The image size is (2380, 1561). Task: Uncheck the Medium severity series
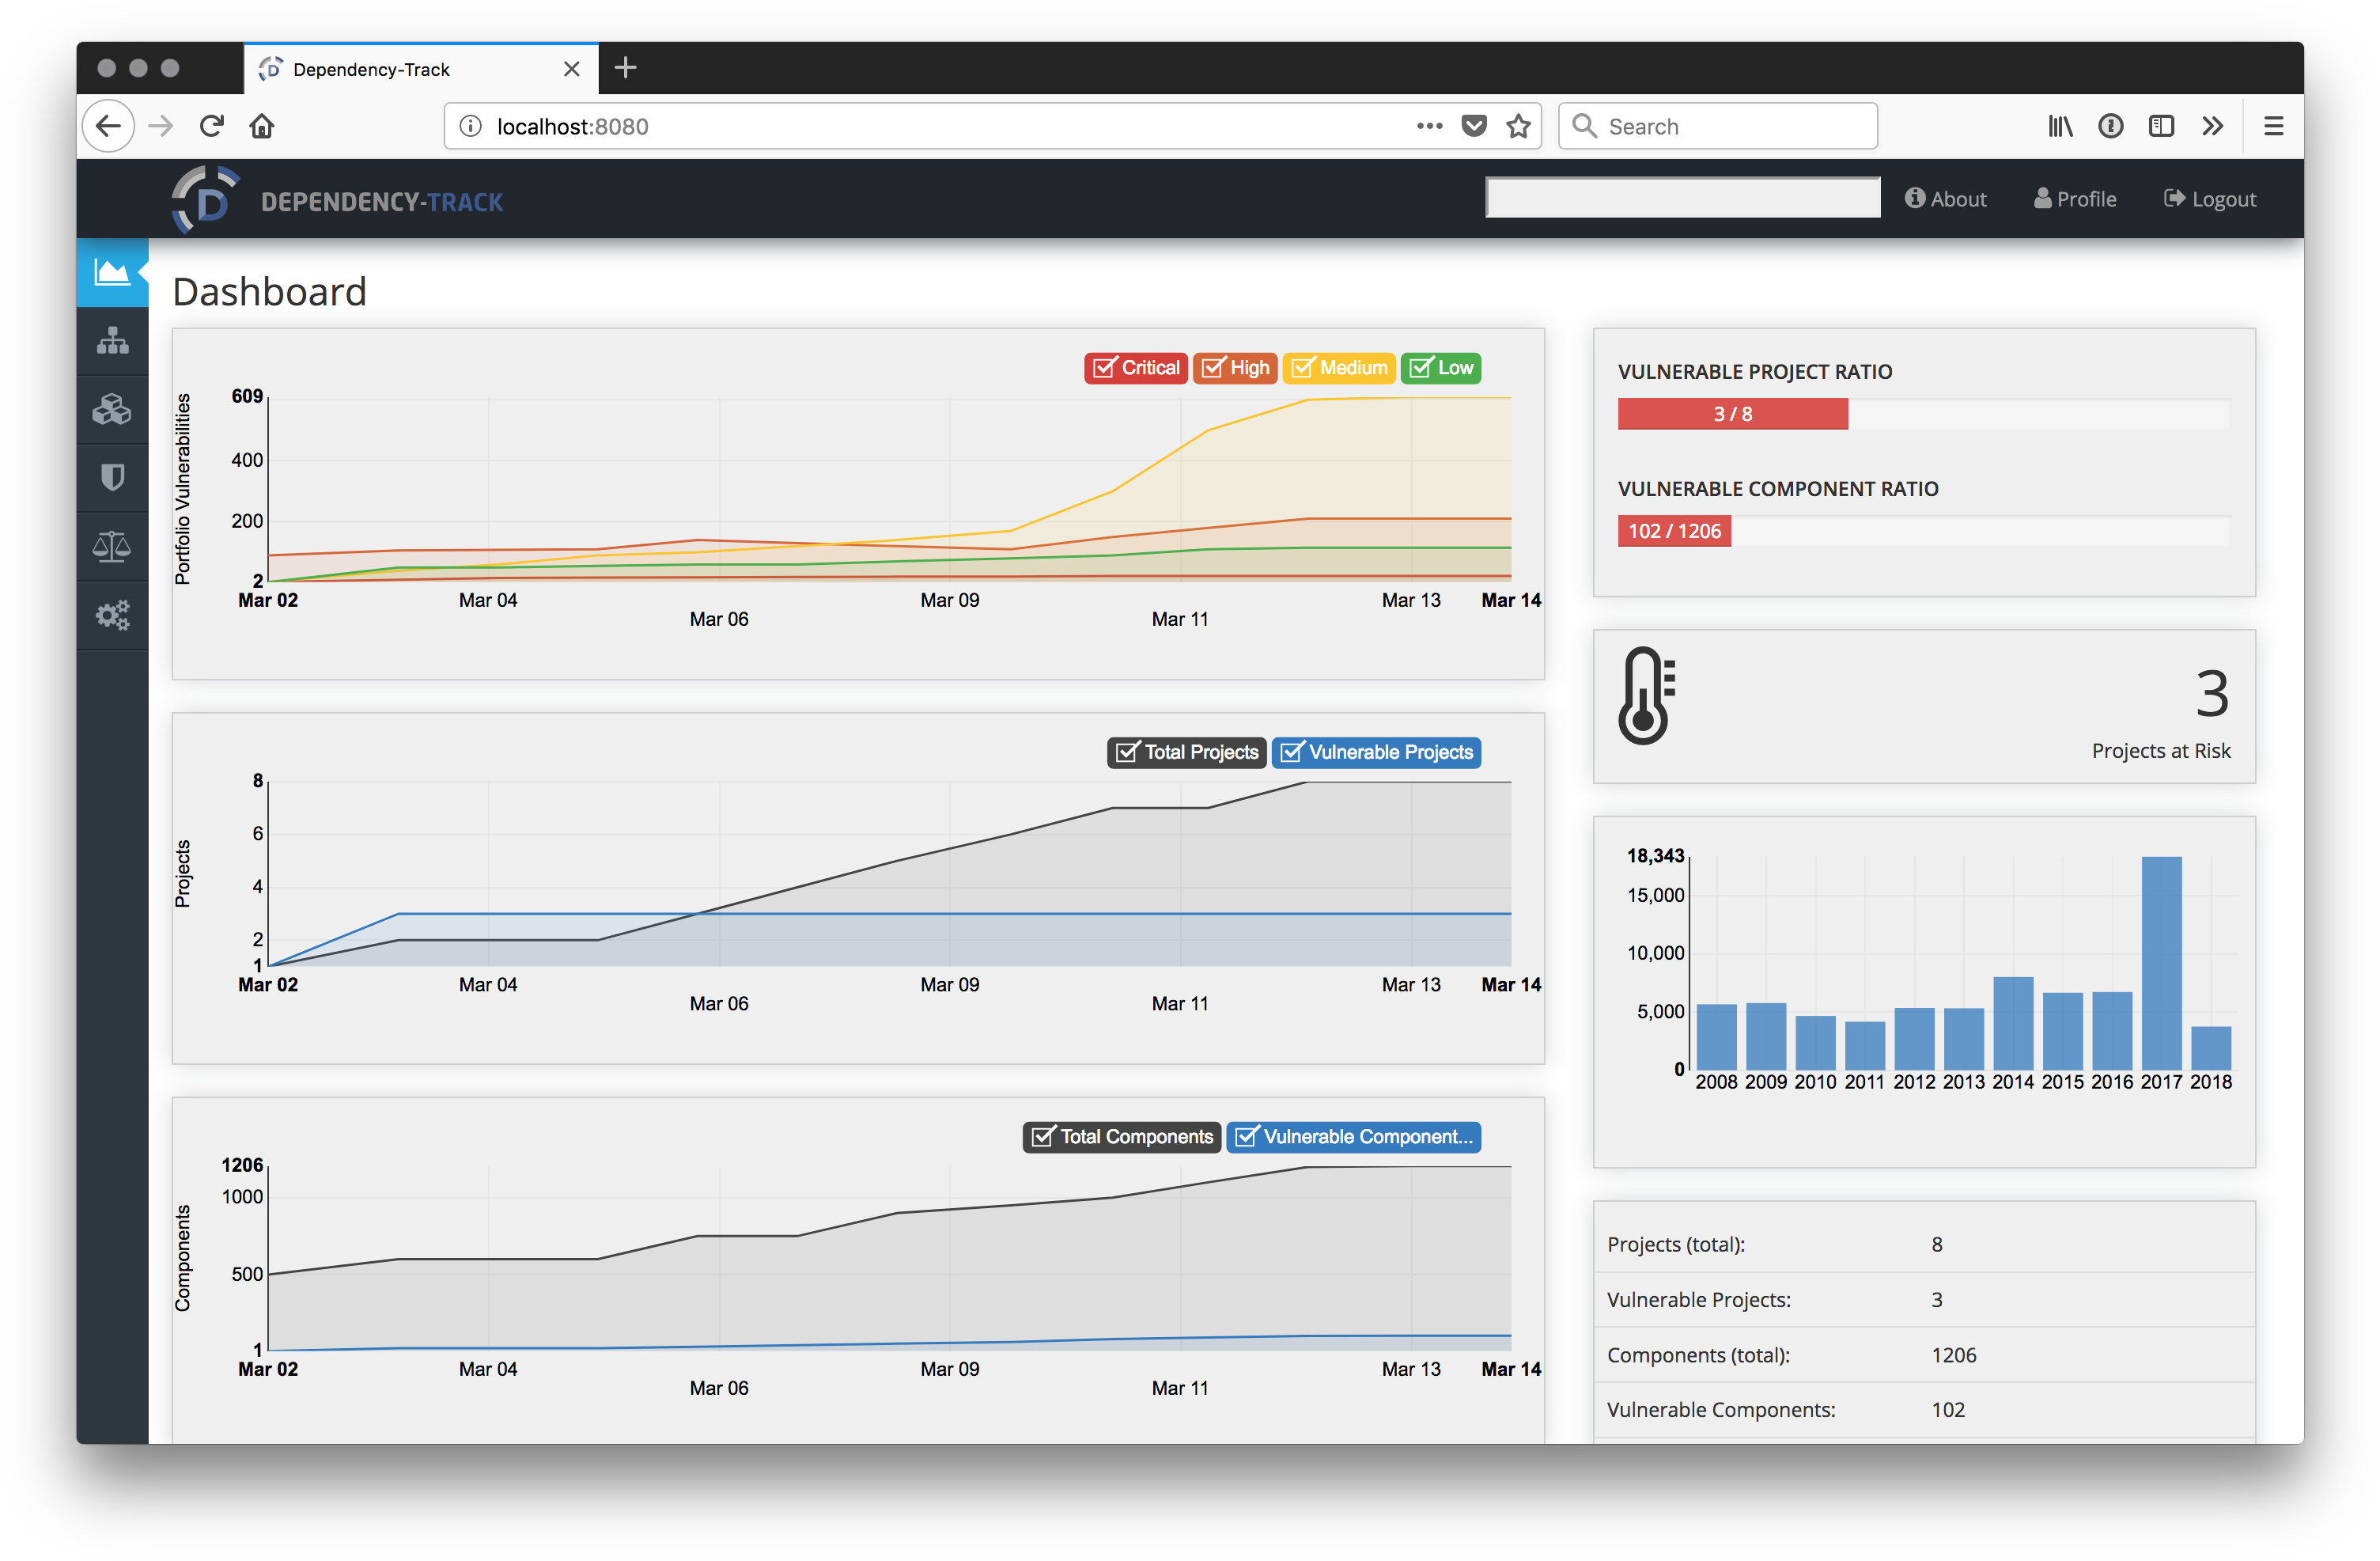[x=1338, y=368]
